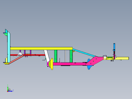Select the left green vertical post
This screenshot has height=99, width=132.
56,56
